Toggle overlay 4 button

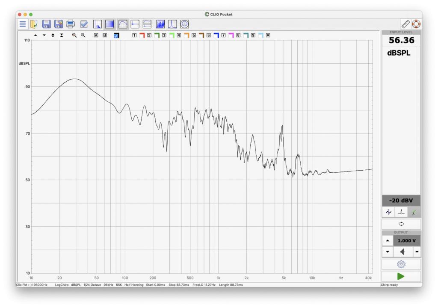(179, 35)
